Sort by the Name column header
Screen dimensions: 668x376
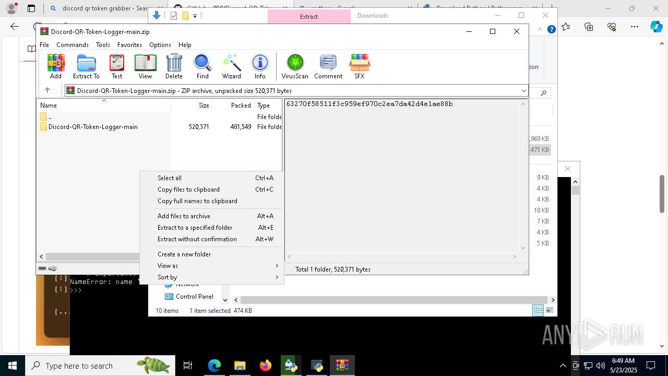coord(104,105)
